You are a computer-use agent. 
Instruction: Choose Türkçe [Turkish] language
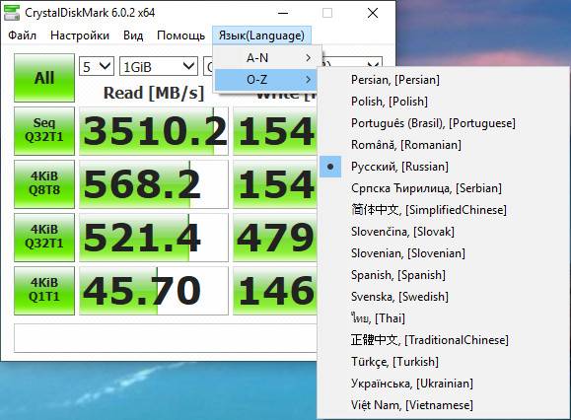[444, 362]
